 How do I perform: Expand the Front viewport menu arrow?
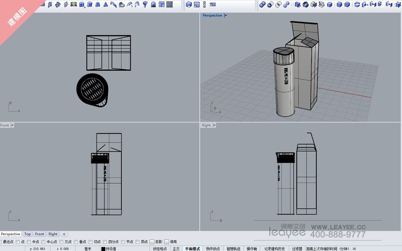click(x=12, y=125)
